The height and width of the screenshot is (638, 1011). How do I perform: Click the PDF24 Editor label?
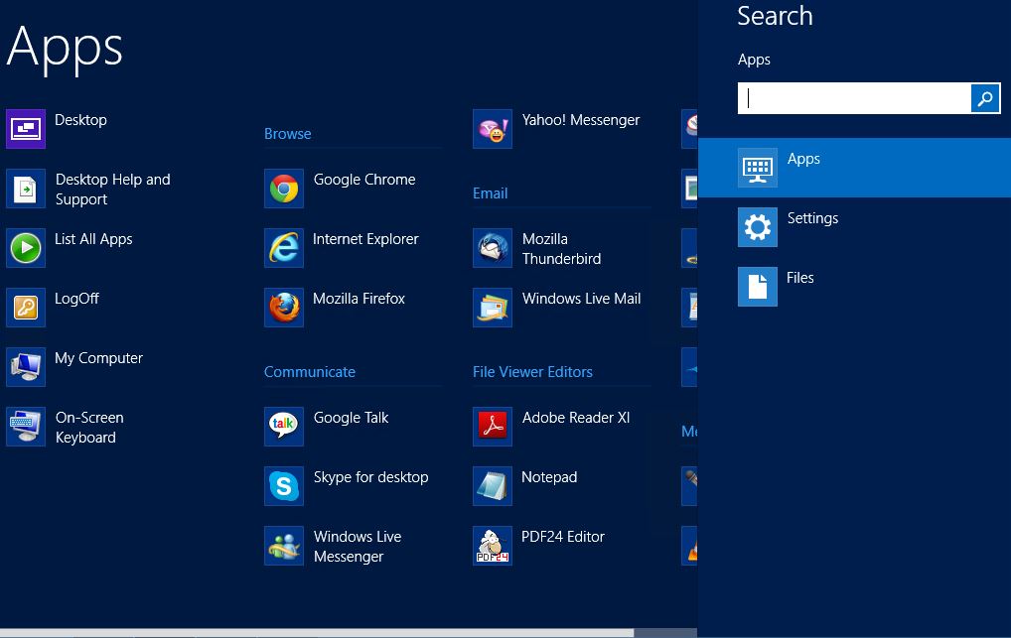tap(563, 536)
